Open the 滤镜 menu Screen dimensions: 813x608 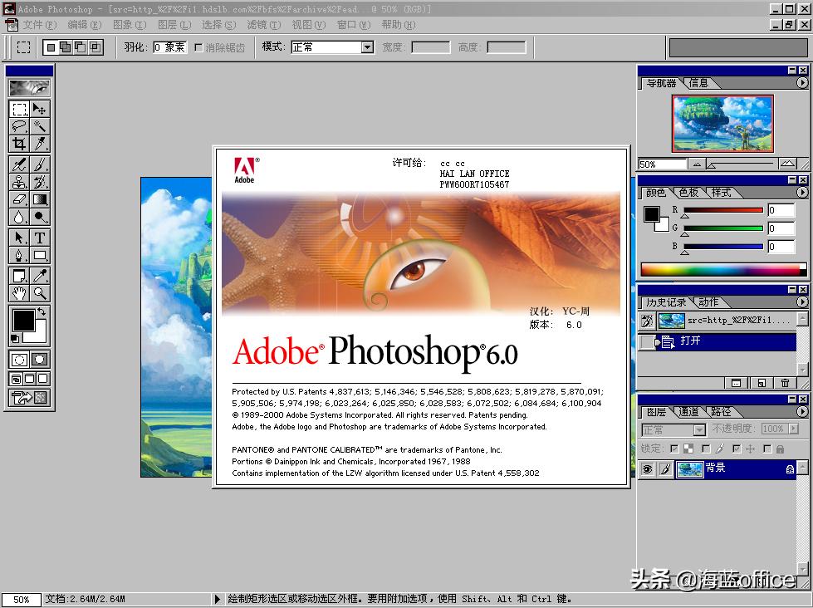click(x=264, y=25)
